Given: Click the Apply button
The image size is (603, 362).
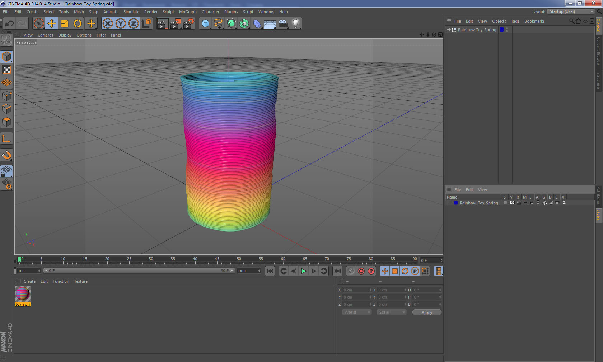Looking at the screenshot, I should pos(427,313).
